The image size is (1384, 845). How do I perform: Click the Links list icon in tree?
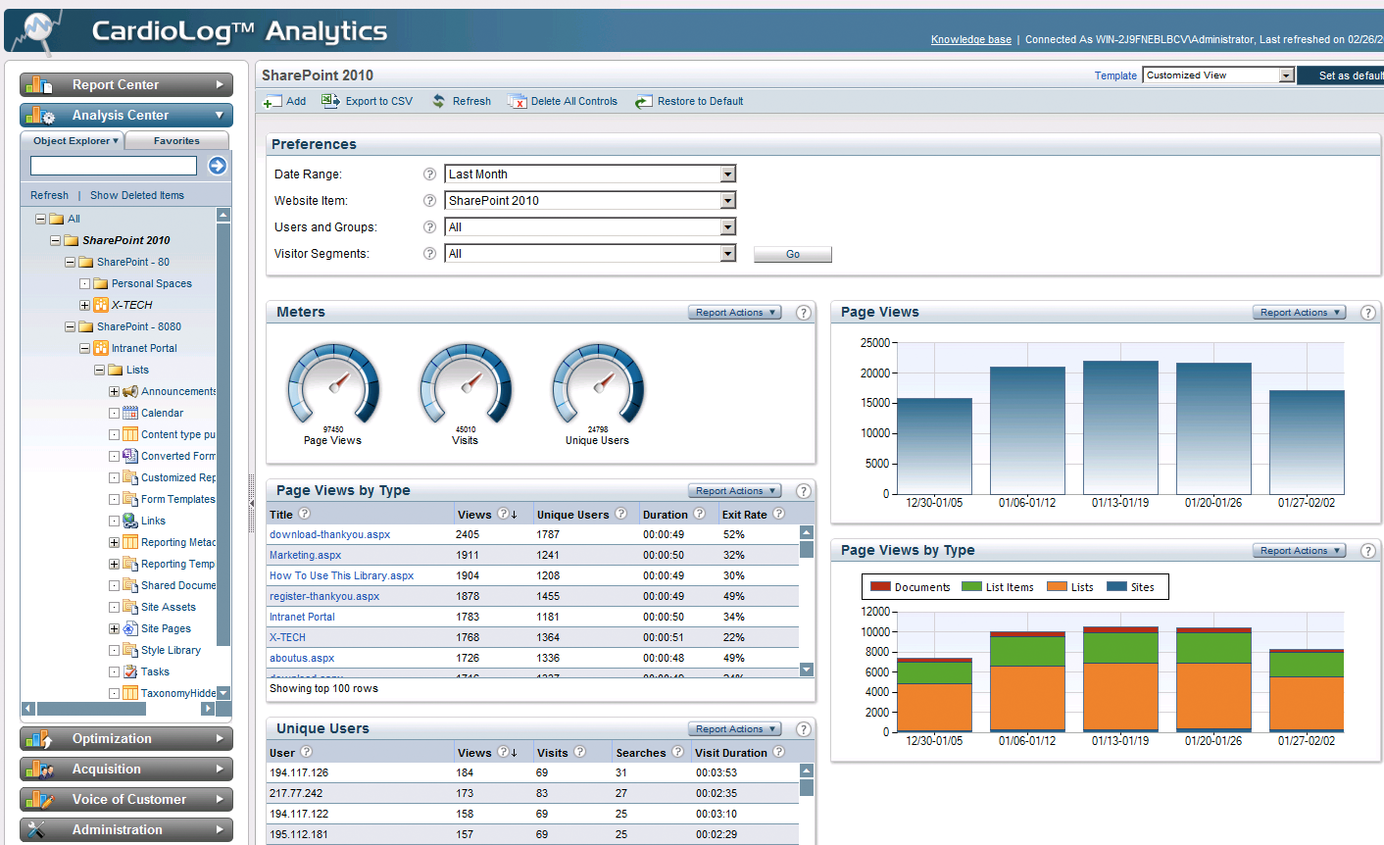click(x=130, y=521)
